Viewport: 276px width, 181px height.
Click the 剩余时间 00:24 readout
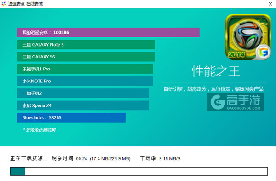[69, 158]
